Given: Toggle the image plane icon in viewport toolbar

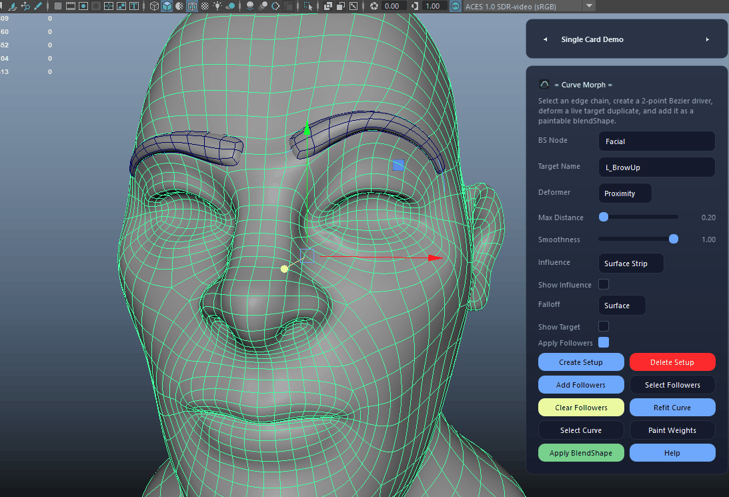Looking at the screenshot, I should point(13,7).
